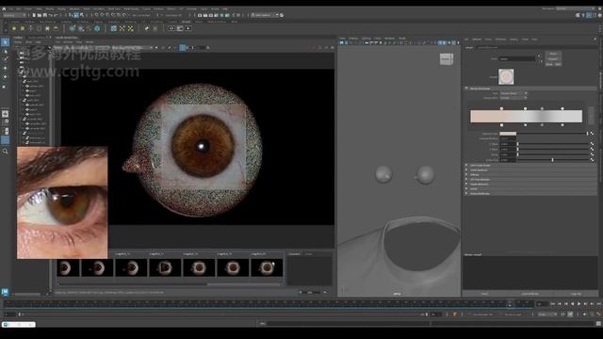603x339 pixels.
Task: Click the Focus button in Attribute Editor
Action: pyautogui.click(x=553, y=54)
